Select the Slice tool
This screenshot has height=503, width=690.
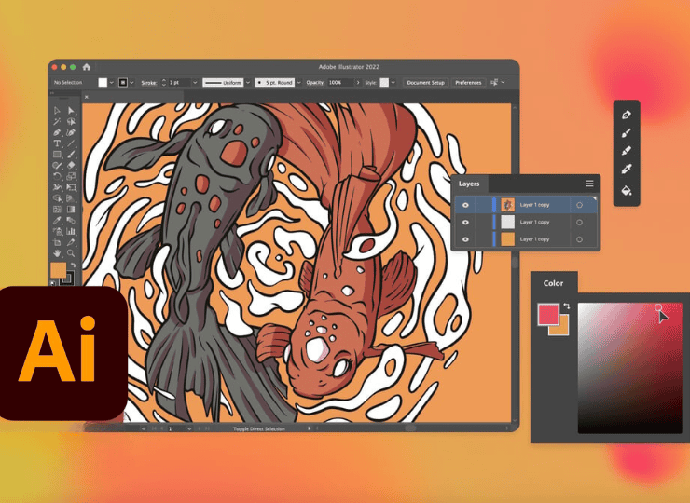coord(71,242)
